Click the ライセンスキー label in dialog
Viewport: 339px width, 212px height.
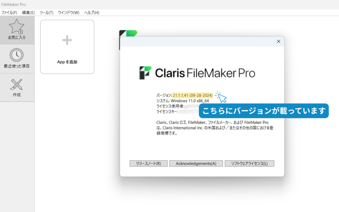169,112
